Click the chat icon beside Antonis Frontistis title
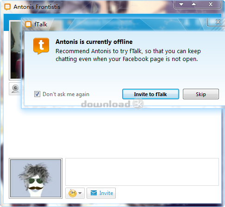 click(x=7, y=7)
